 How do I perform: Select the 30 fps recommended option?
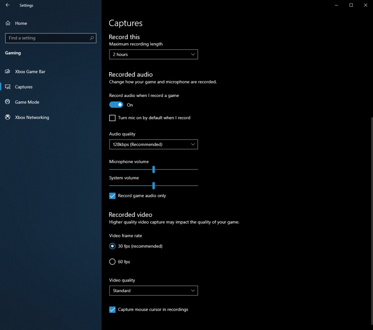coord(112,246)
